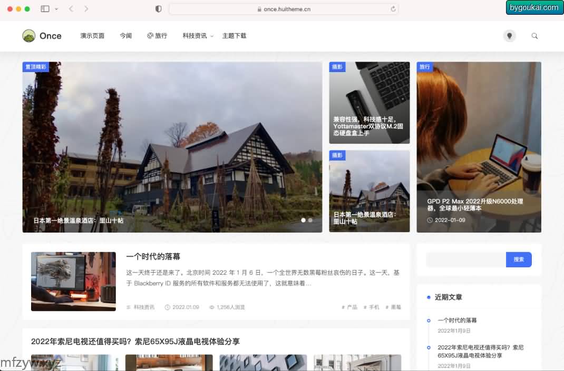Screen dimensions: 564x371
Task: Click the Once site logo icon
Action: tap(29, 36)
